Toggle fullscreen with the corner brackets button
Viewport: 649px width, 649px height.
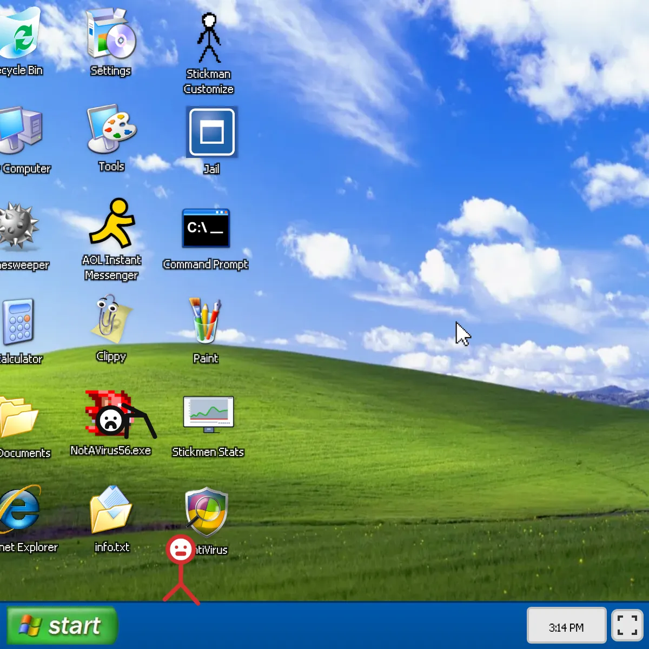(x=627, y=625)
